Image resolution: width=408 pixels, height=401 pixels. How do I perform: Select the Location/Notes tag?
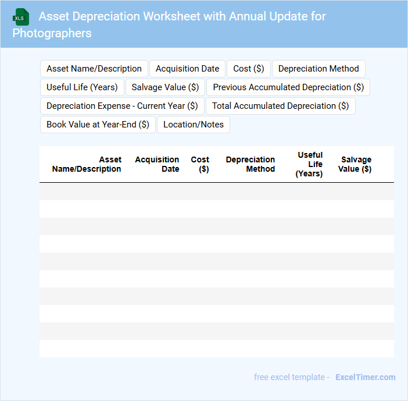pos(194,125)
